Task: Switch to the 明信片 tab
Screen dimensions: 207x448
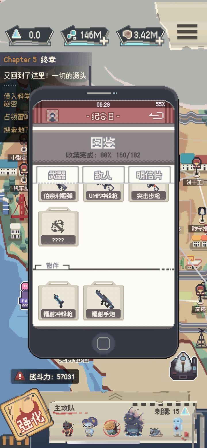Action: click(x=149, y=175)
